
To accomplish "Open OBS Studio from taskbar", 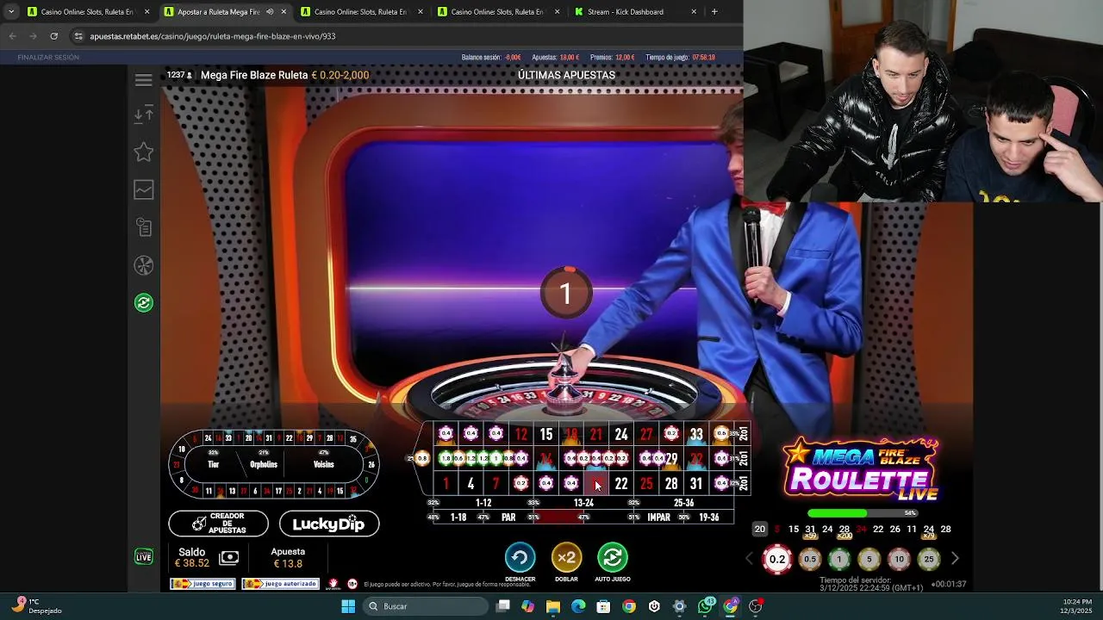I will pos(756,606).
